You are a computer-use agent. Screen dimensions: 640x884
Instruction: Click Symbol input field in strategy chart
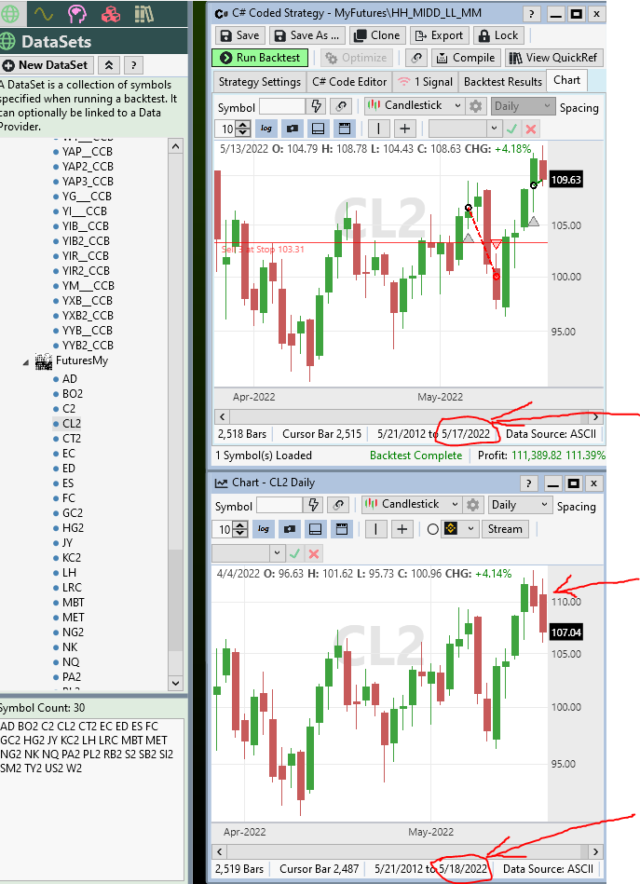click(281, 106)
